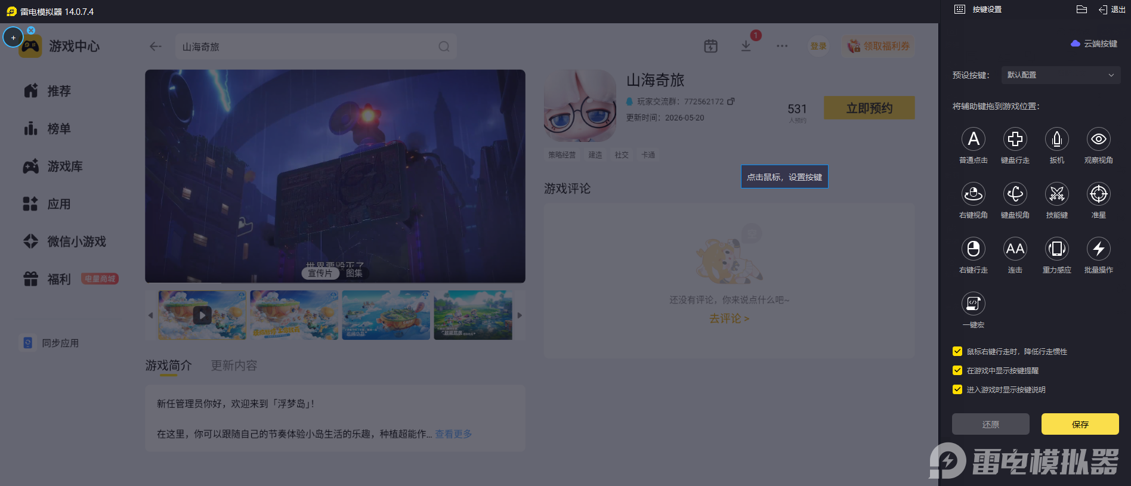The height and width of the screenshot is (486, 1131).
Task: Select the 准星 crosshair icon
Action: [1099, 194]
